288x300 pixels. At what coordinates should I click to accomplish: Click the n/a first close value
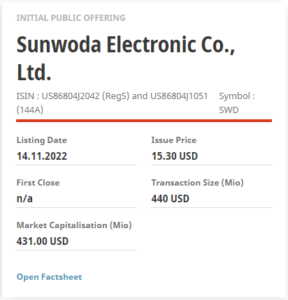[x=24, y=199]
